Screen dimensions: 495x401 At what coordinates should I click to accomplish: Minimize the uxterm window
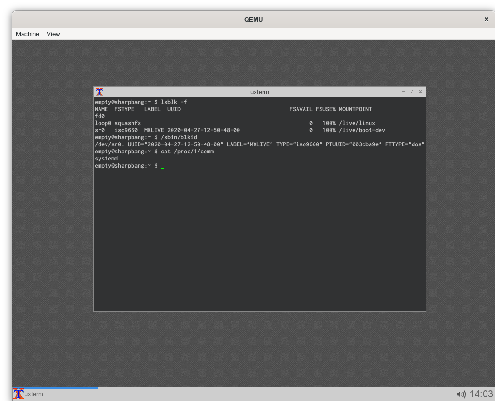[x=404, y=92]
